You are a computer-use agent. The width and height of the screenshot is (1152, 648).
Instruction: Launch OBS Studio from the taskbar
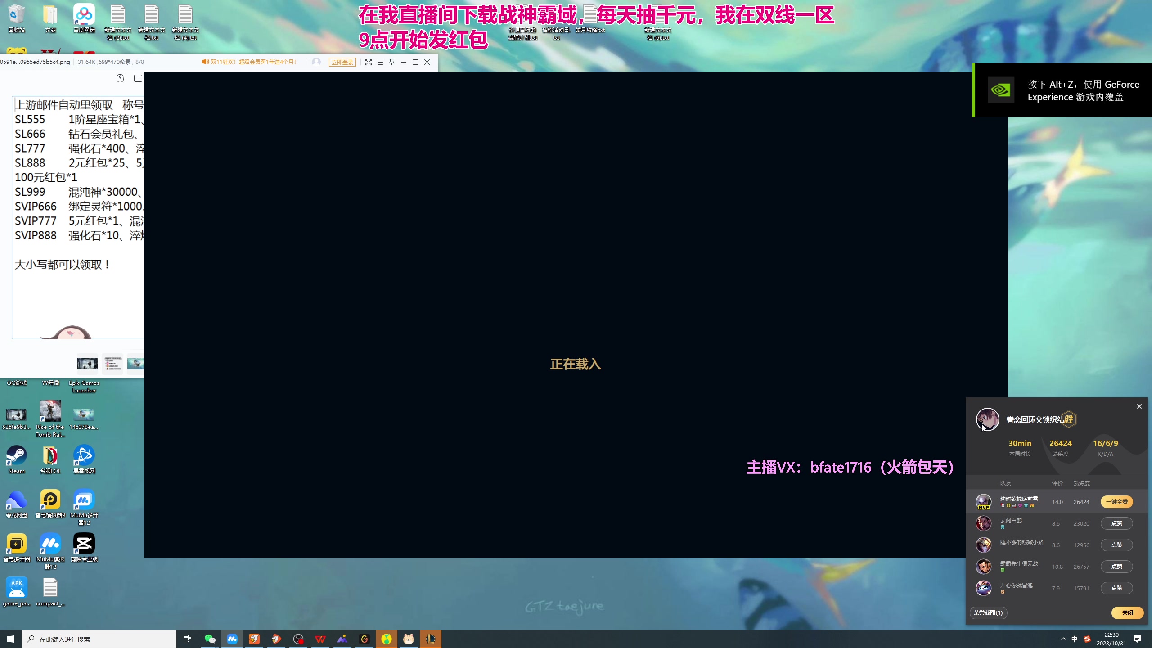[298, 639]
